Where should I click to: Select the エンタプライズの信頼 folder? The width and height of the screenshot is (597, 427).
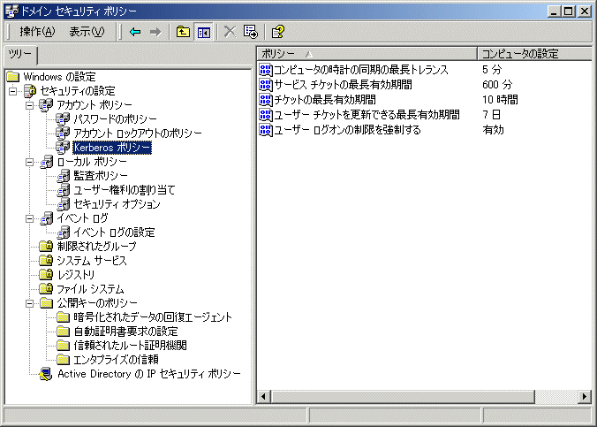coord(116,360)
